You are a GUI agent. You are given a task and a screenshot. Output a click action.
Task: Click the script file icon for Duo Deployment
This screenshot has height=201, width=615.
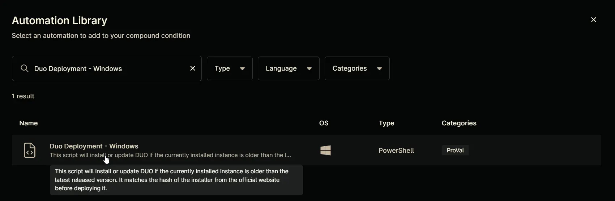pos(30,150)
